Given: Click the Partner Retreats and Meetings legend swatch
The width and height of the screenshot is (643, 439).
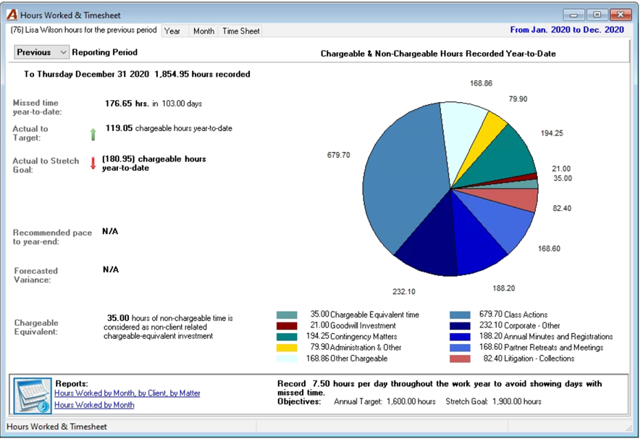Looking at the screenshot, I should tap(460, 348).
